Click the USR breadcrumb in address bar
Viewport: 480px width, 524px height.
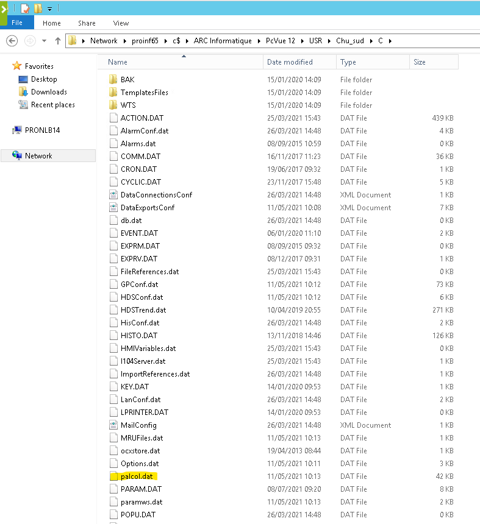pyautogui.click(x=315, y=41)
